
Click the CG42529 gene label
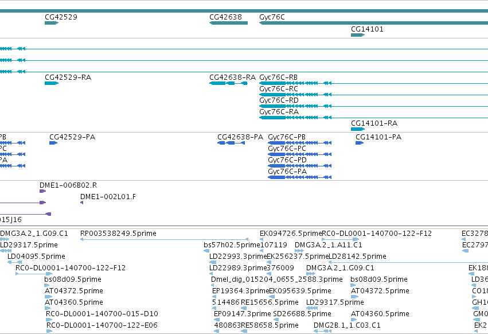[x=61, y=17]
